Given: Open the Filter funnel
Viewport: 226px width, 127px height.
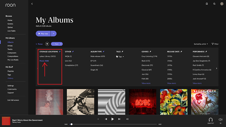Looking at the screenshot, I should click(x=215, y=44).
